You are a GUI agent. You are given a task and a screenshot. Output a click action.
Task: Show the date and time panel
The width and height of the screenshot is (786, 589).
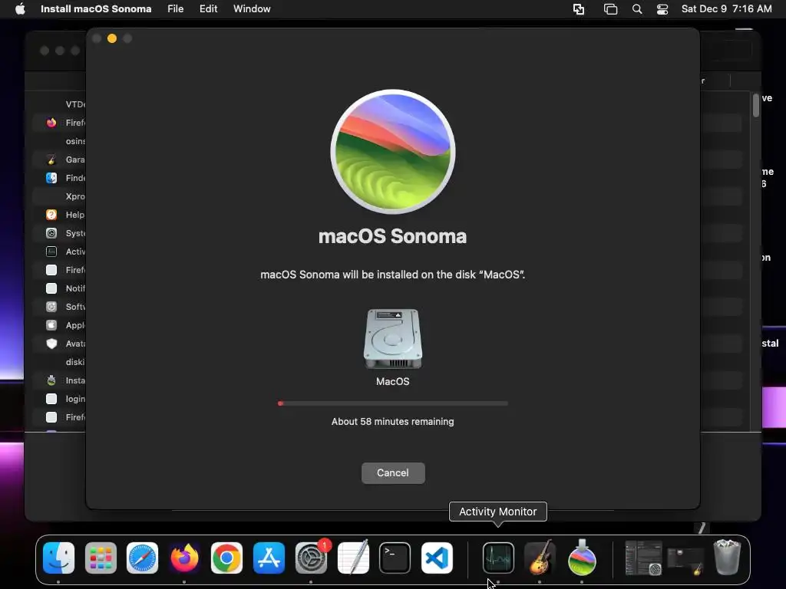coord(726,9)
